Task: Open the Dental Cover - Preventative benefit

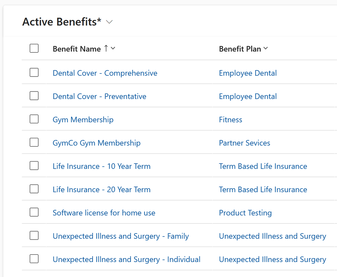Action: pos(99,96)
